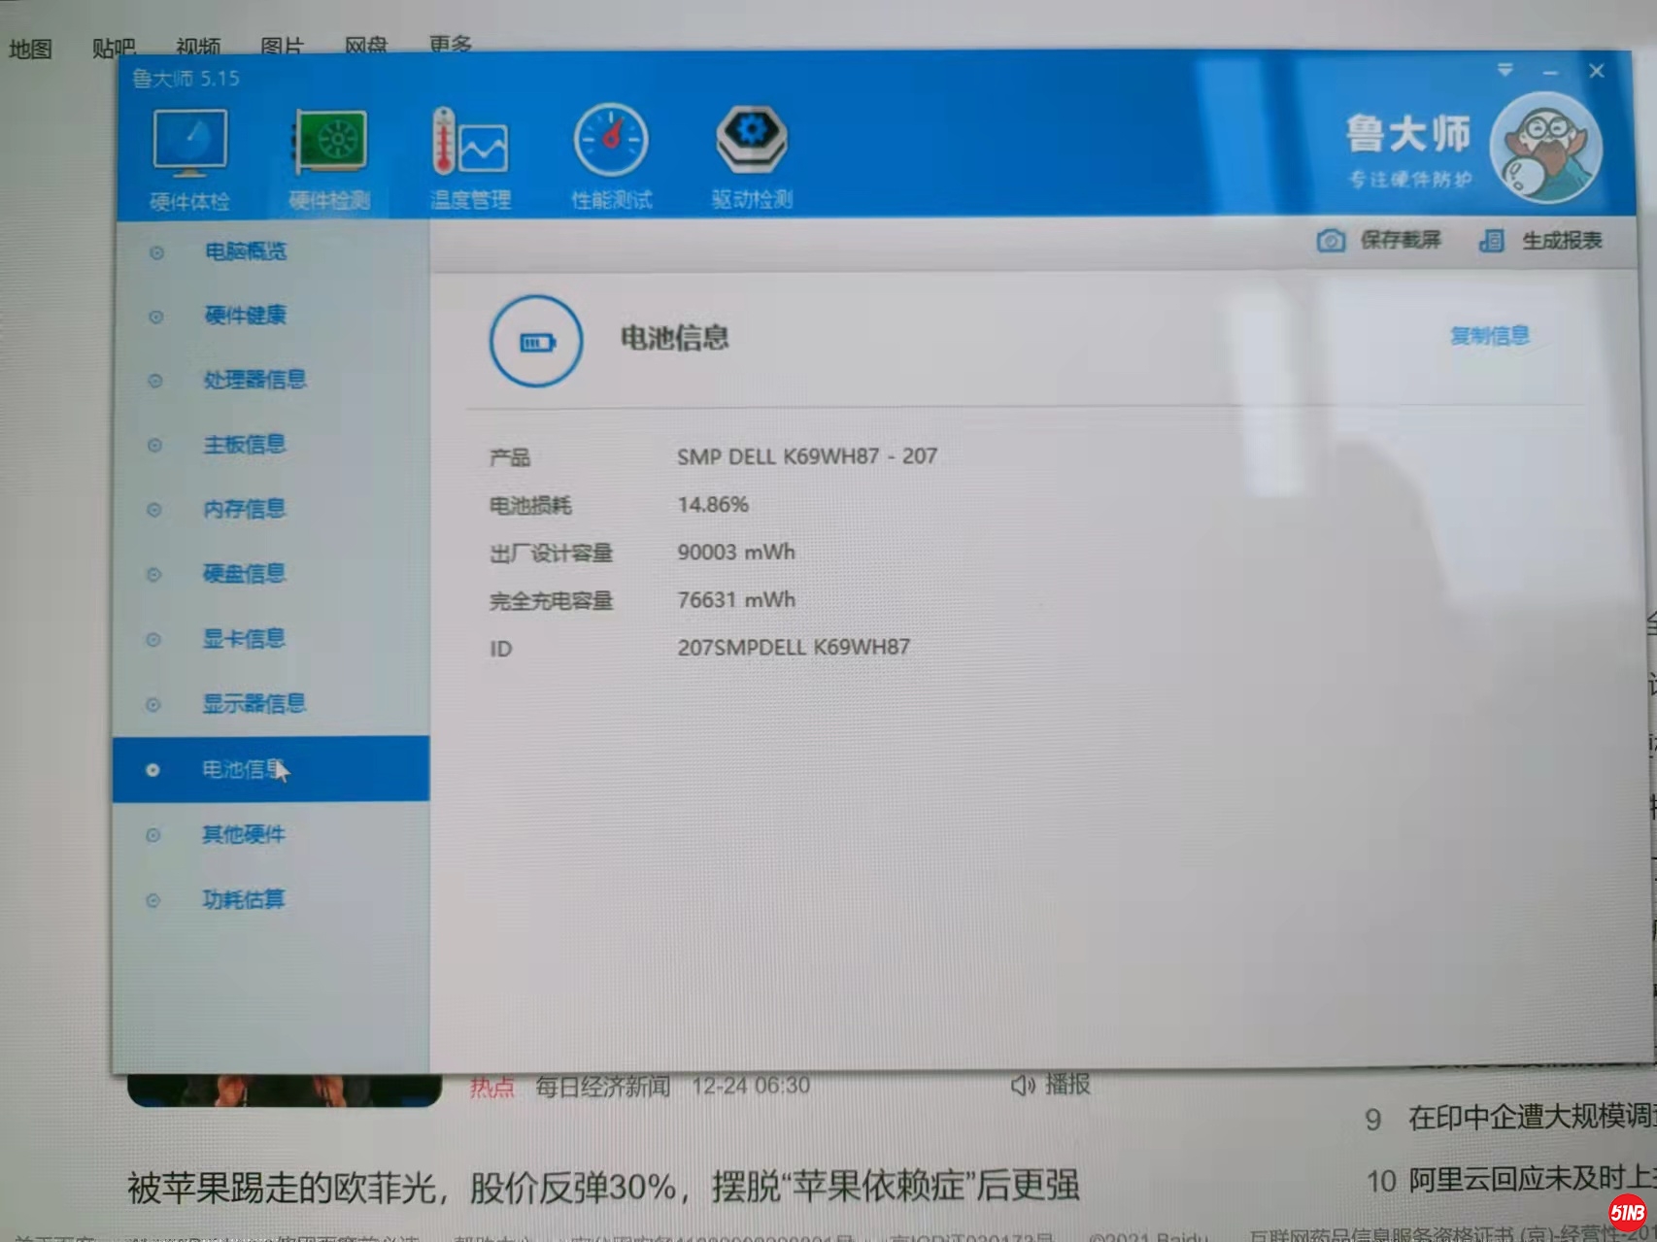The image size is (1657, 1242).
Task: Minimize the 鲁大师 window
Action: click(1550, 72)
